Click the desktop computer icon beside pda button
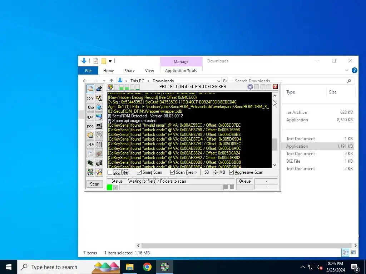Image resolution: width=366 pixels, height=274 pixels. tap(99, 126)
